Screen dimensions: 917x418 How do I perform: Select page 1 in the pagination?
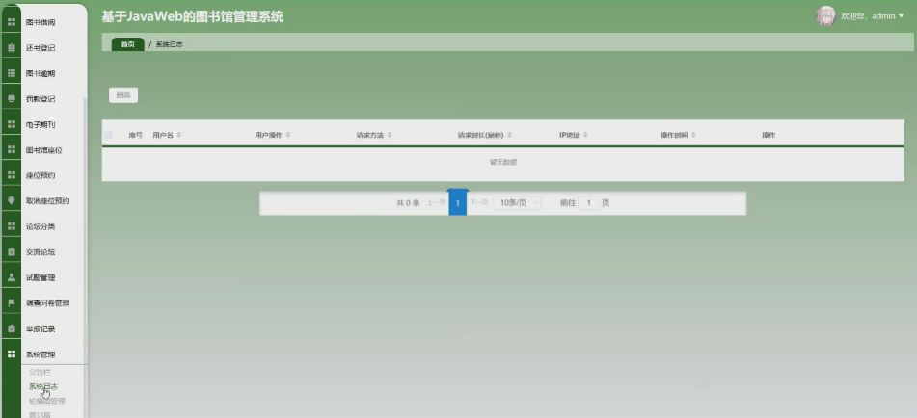point(458,203)
